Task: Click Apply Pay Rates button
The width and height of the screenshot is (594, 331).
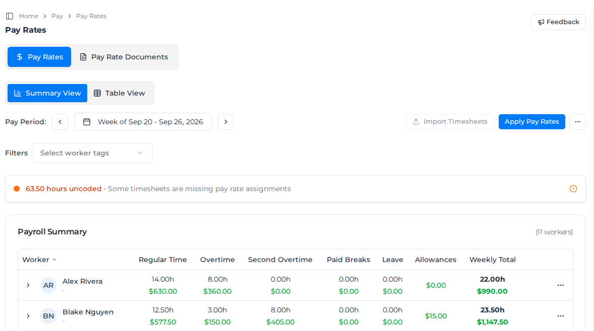Action: point(532,122)
